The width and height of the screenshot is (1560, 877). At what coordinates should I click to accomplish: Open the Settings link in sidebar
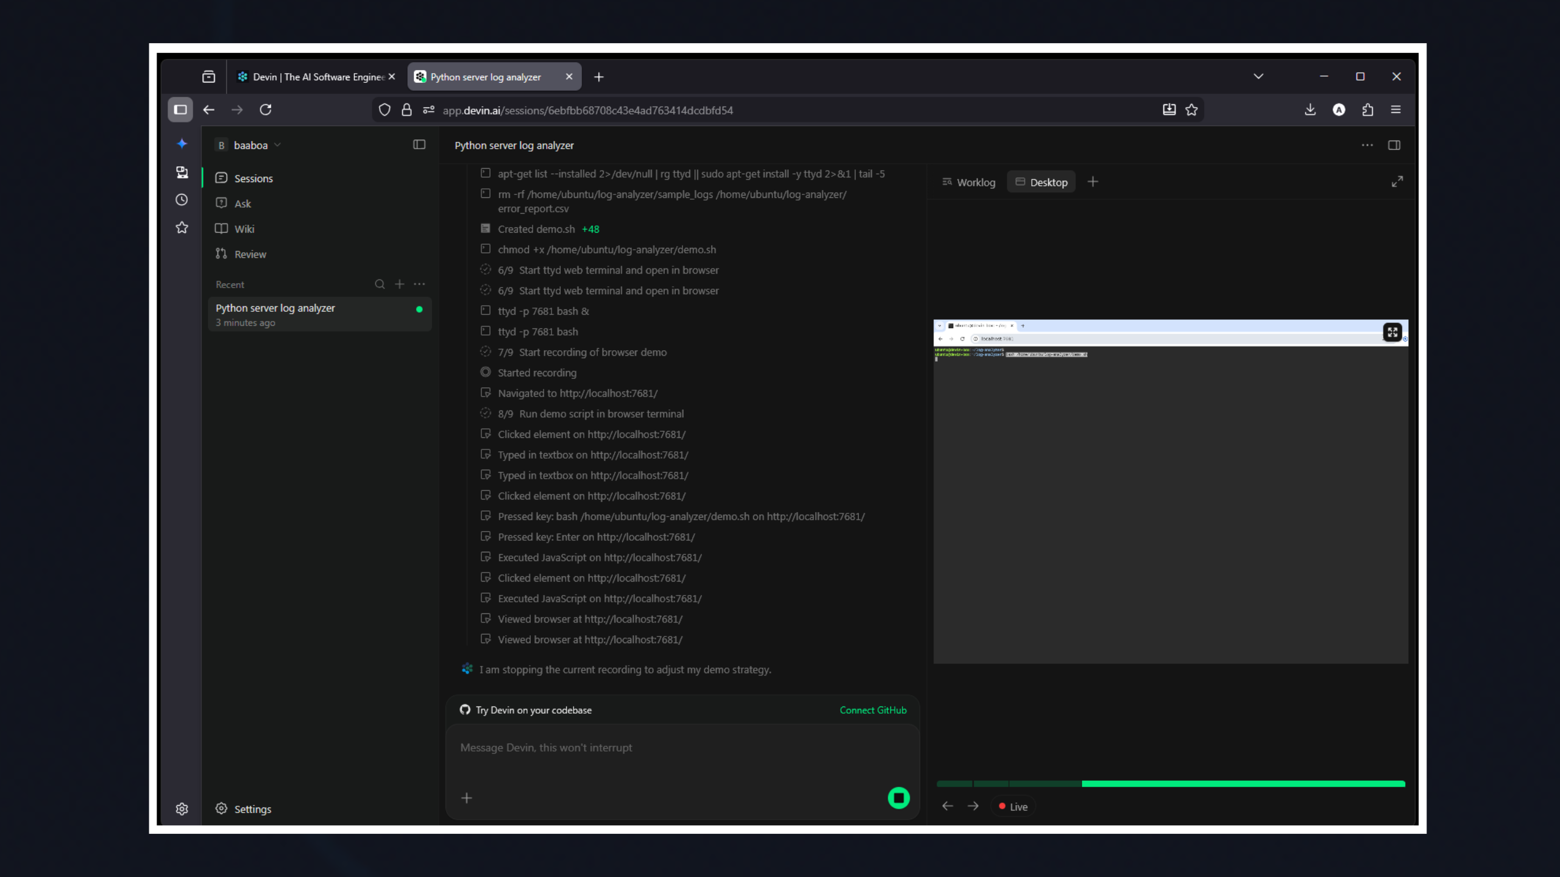(x=252, y=809)
